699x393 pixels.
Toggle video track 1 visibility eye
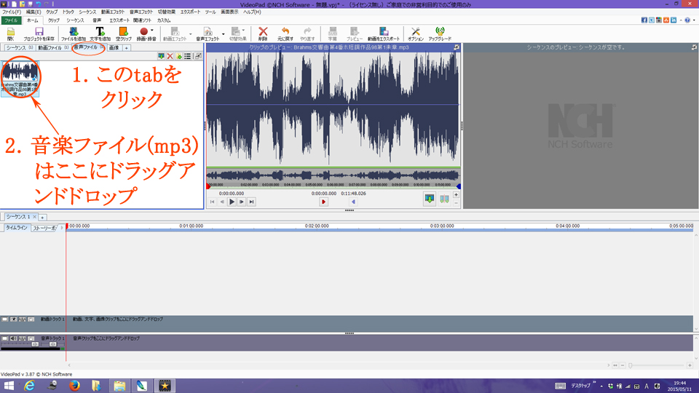pyautogui.click(x=13, y=319)
